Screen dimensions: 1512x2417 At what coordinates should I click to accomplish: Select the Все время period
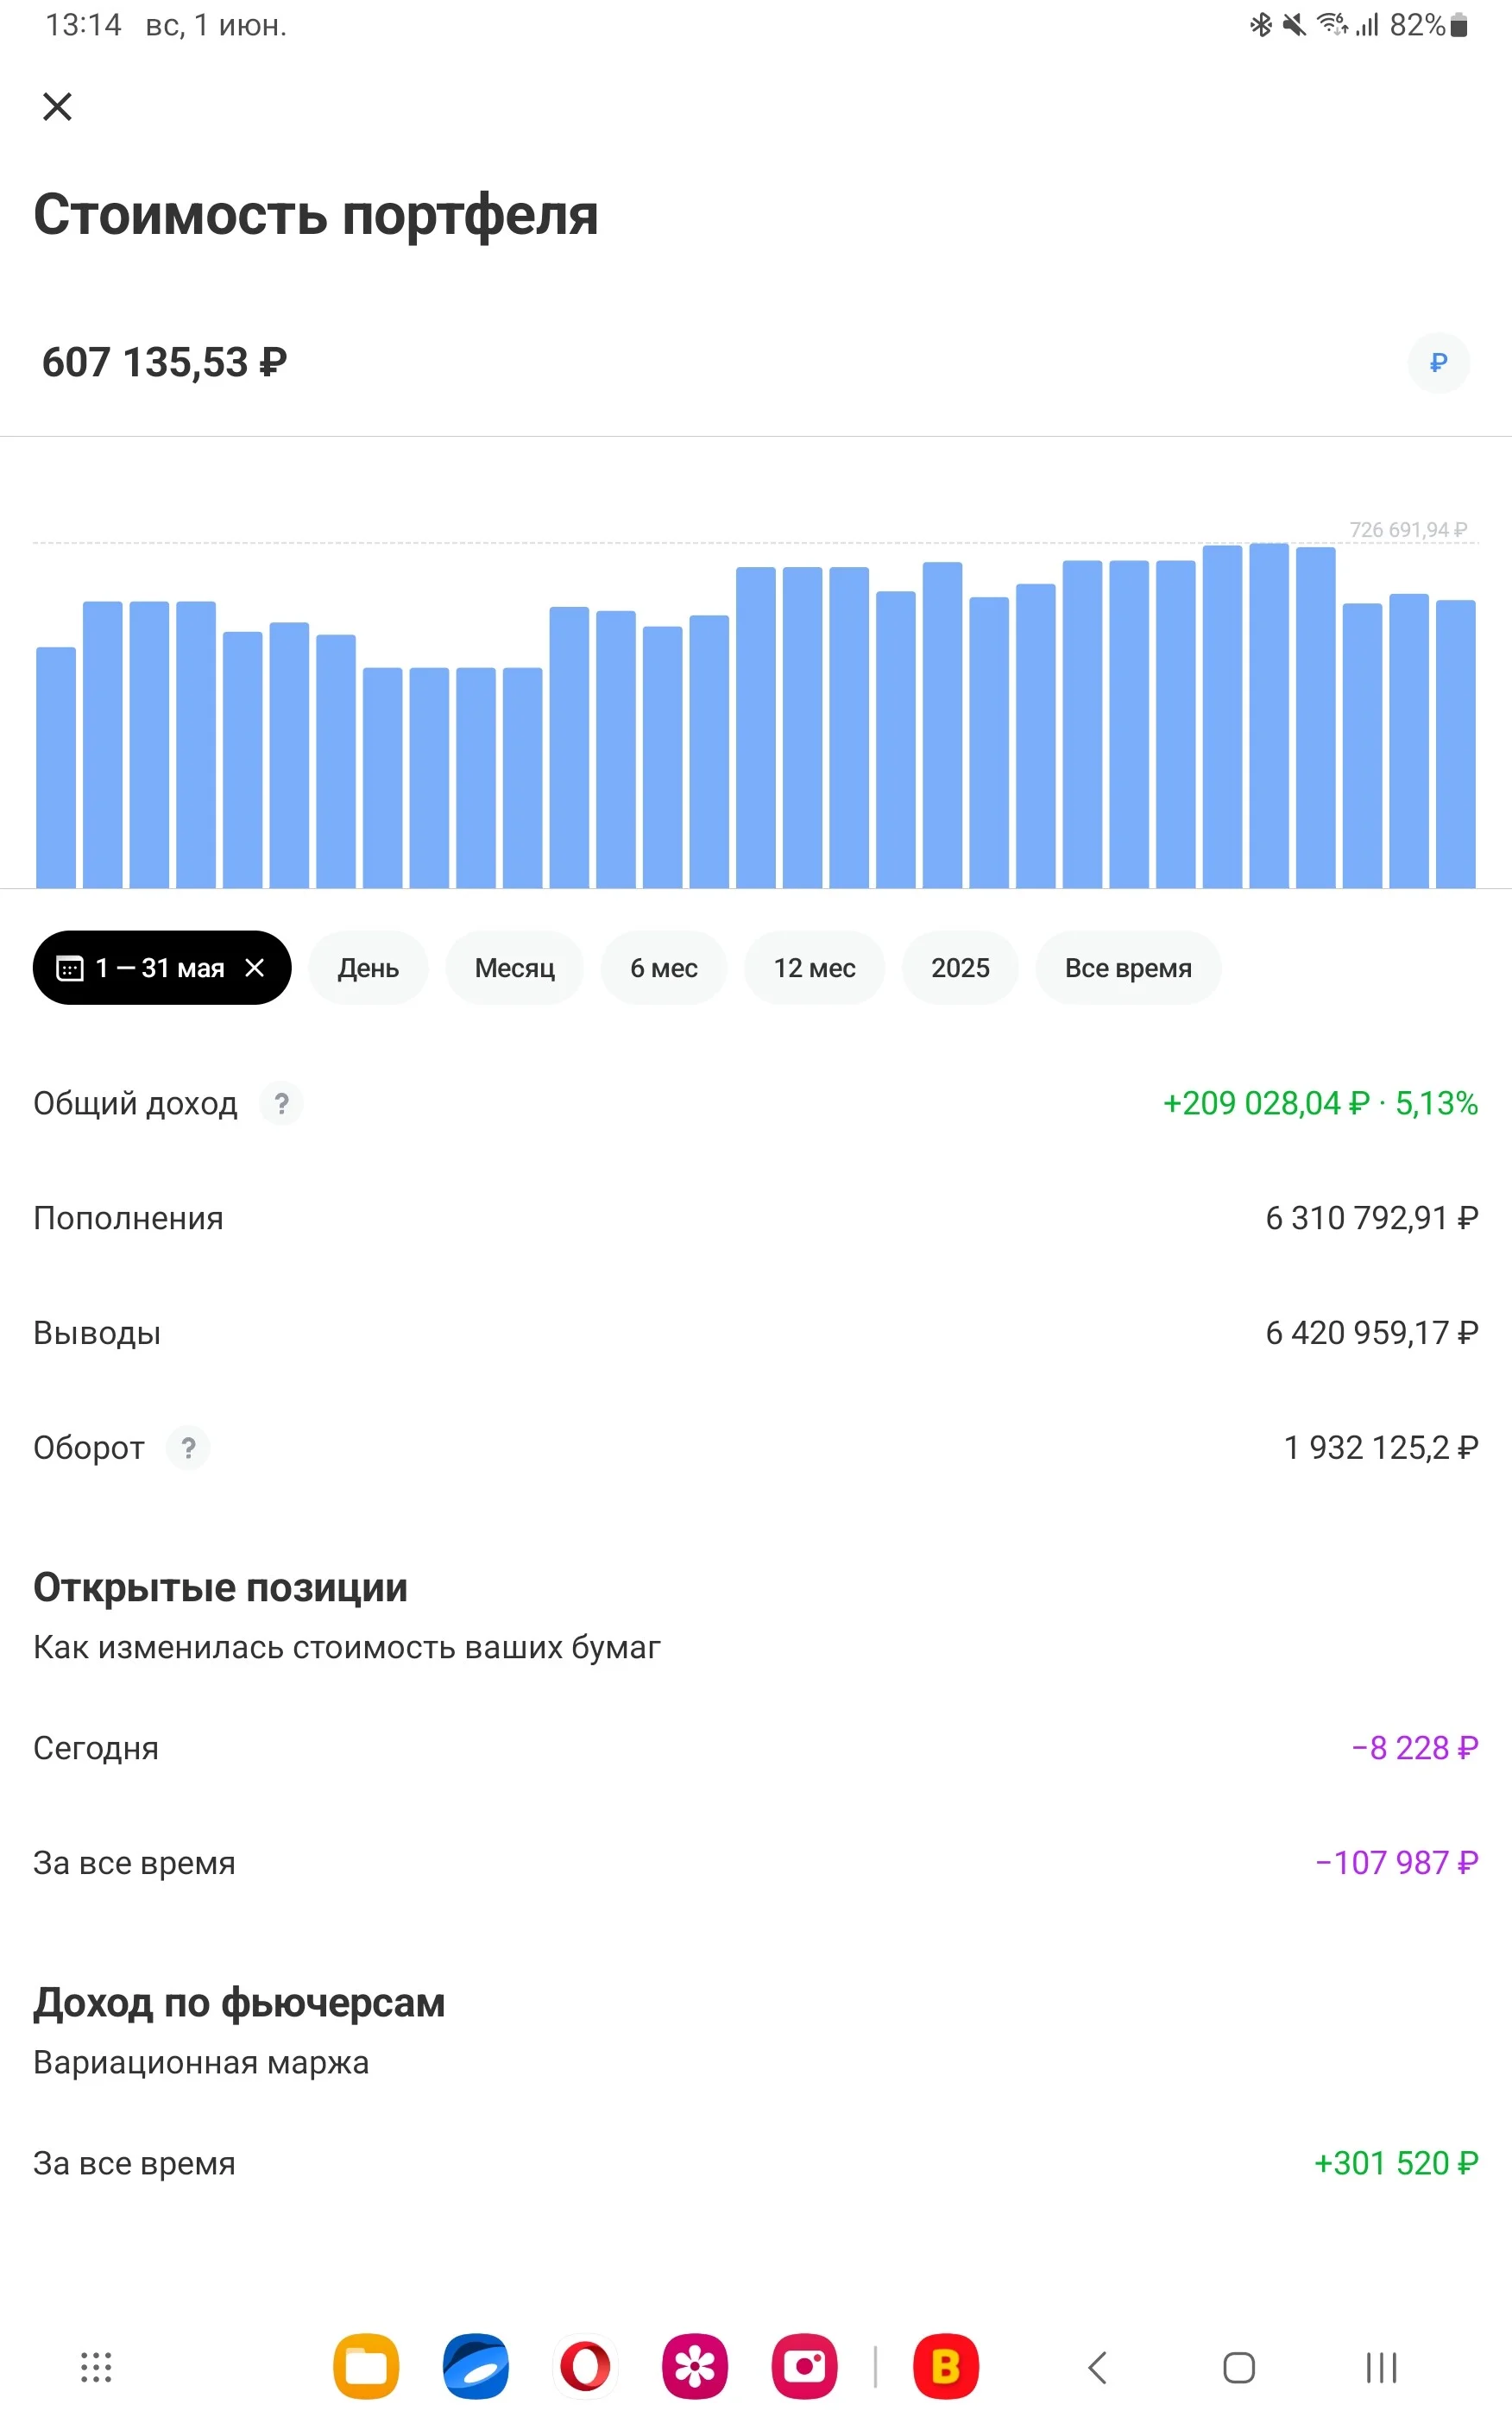point(1128,968)
